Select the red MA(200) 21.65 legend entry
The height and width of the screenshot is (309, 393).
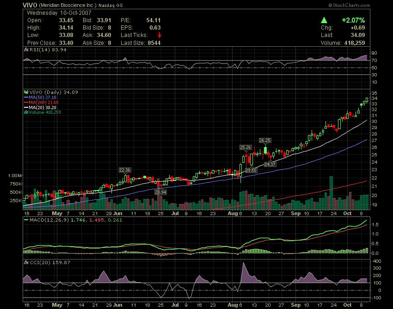pos(41,102)
